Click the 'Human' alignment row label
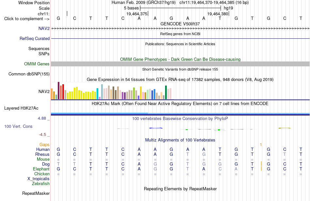310x201 pixels. pos(43,150)
